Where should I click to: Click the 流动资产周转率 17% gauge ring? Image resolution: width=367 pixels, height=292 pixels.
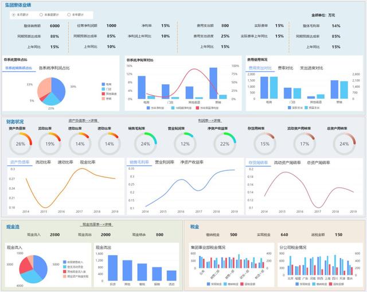[x=304, y=143]
